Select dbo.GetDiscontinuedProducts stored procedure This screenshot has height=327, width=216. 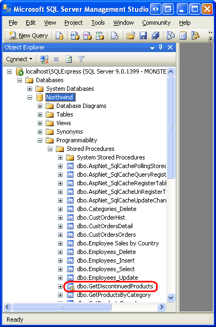(x=115, y=286)
